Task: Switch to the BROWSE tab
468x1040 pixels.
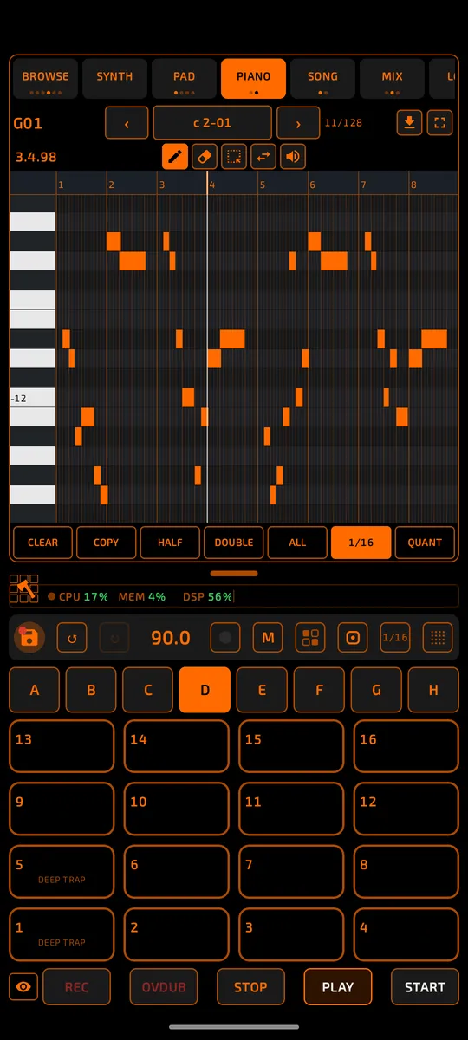Action: (x=45, y=79)
